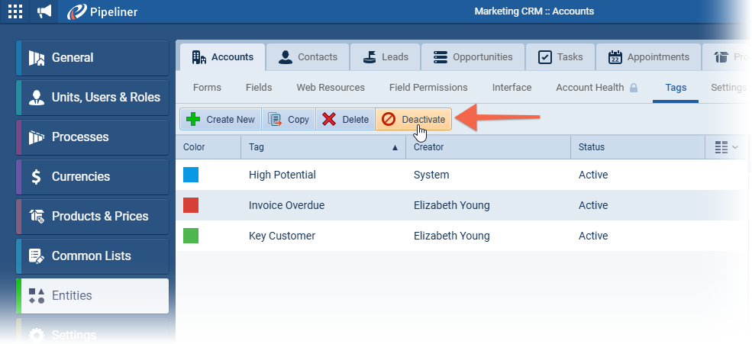
Task: Click the Pipeliner logo icon
Action: 76,12
